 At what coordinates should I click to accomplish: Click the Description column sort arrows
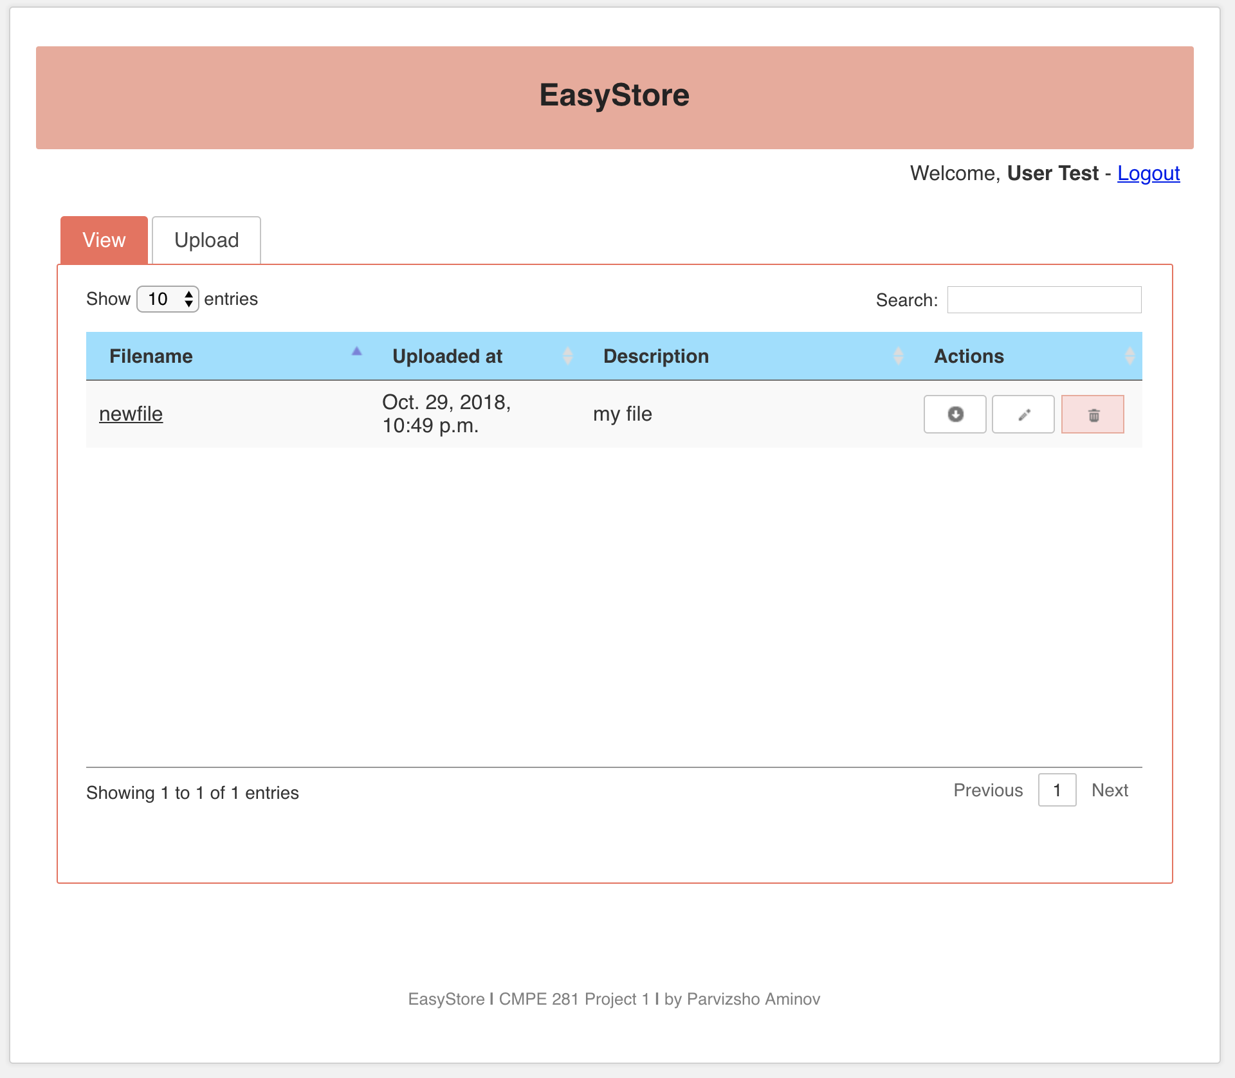tap(898, 356)
